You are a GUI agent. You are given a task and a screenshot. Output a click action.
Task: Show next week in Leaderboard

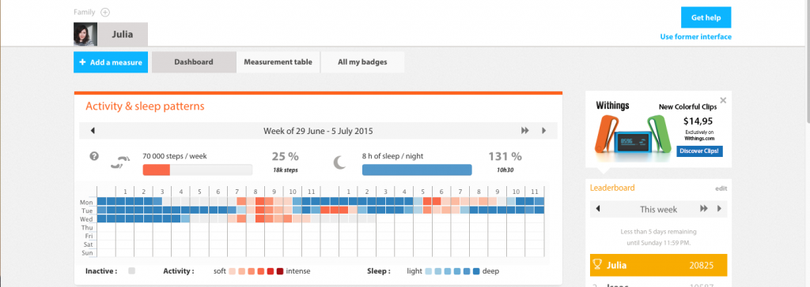click(719, 209)
